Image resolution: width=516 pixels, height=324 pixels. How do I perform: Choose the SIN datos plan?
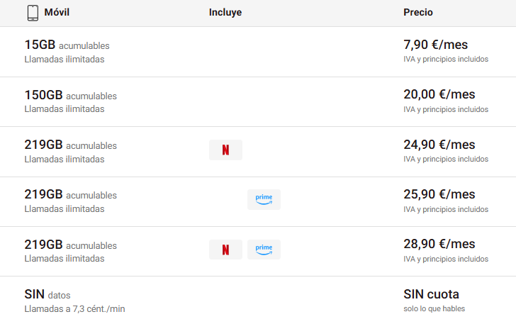pyautogui.click(x=47, y=294)
